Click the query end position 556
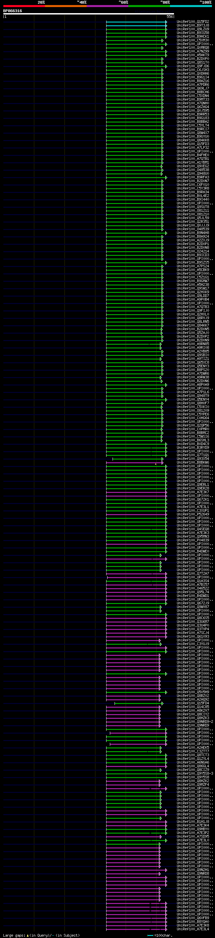The width and height of the screenshot is (215, 938). 170,17
